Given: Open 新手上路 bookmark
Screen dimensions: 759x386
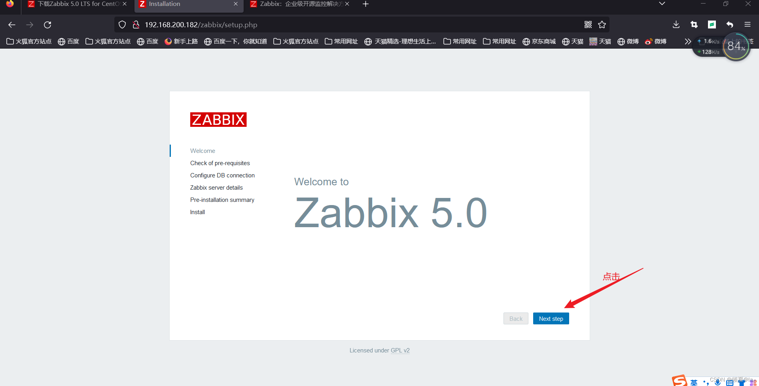Looking at the screenshot, I should click(181, 41).
